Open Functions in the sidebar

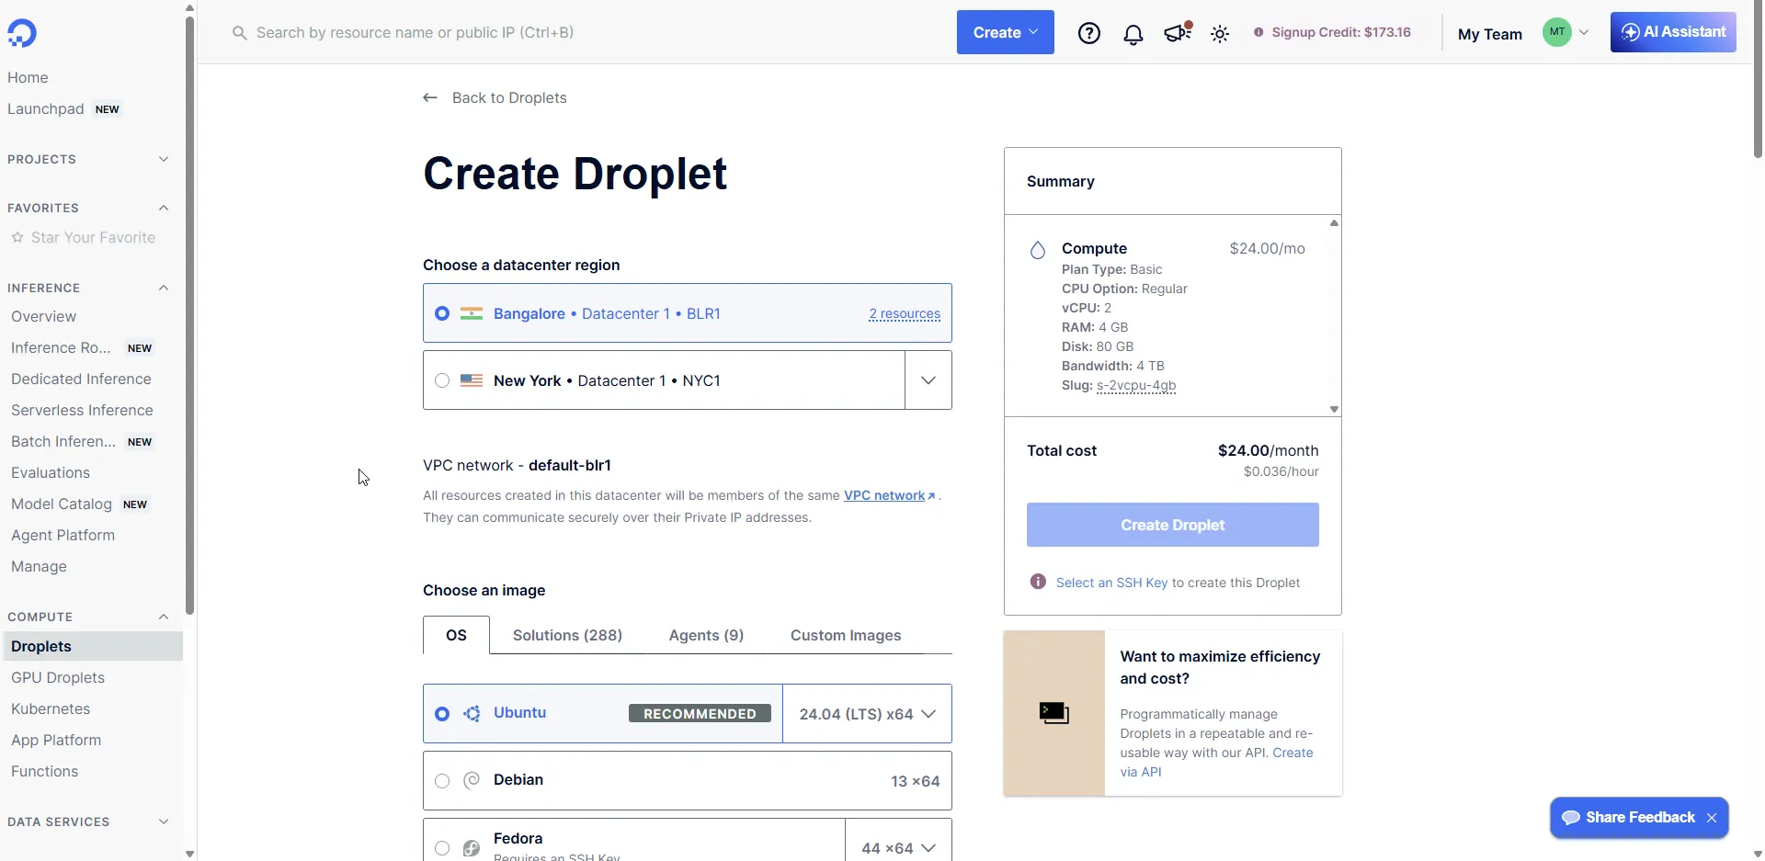pos(44,771)
